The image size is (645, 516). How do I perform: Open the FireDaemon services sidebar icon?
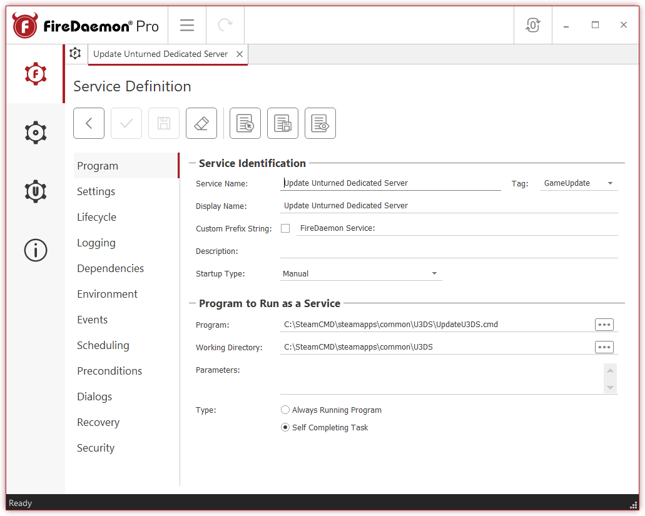[36, 74]
